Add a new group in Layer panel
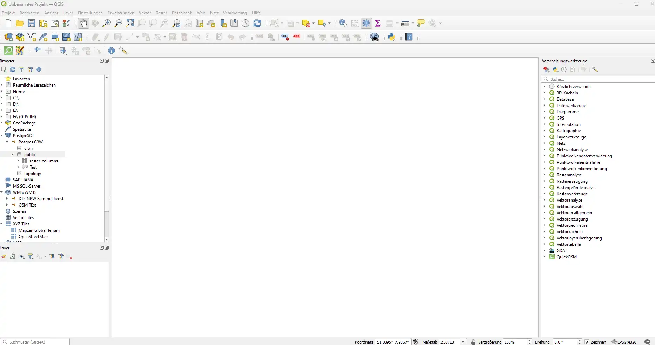The image size is (655, 345). 13,256
